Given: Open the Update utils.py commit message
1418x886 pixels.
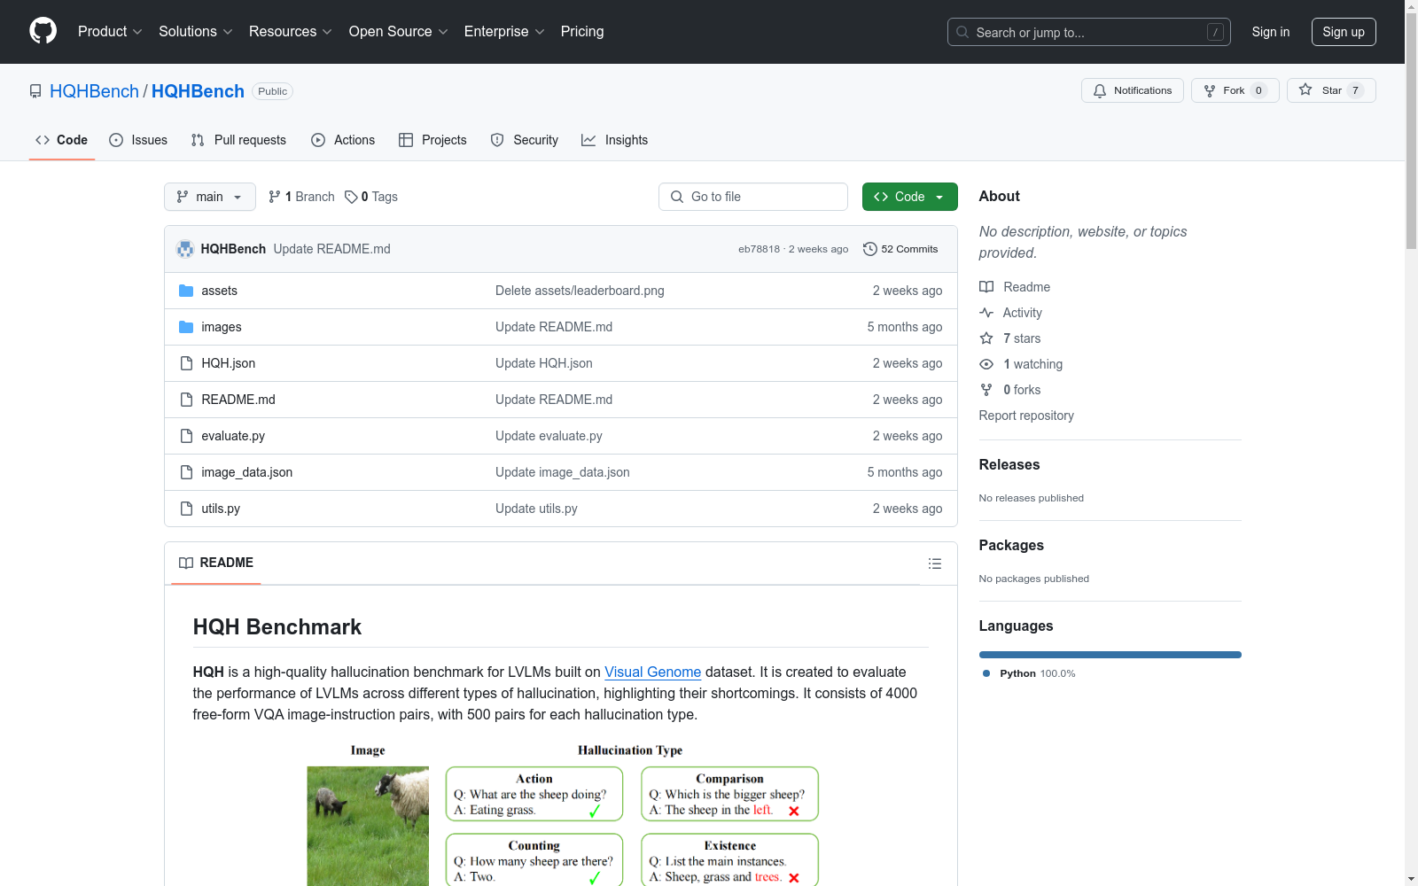Looking at the screenshot, I should [536, 509].
